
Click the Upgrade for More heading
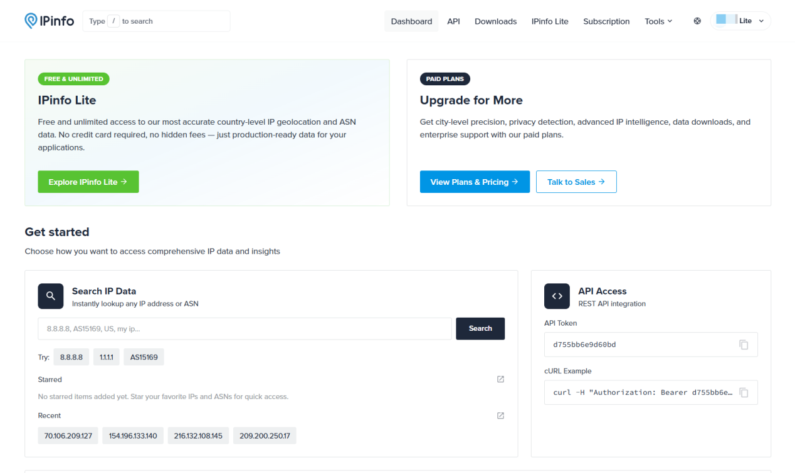[471, 100]
